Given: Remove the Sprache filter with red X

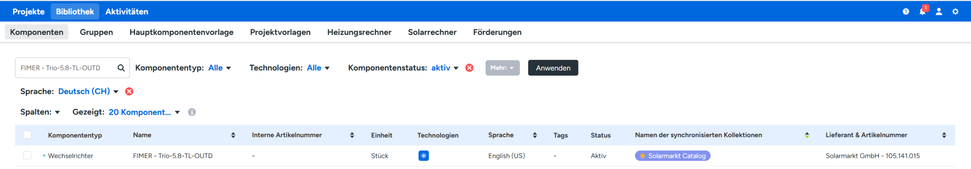Looking at the screenshot, I should [x=129, y=92].
